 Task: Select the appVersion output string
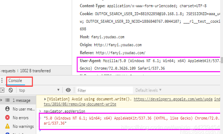[132, 121]
